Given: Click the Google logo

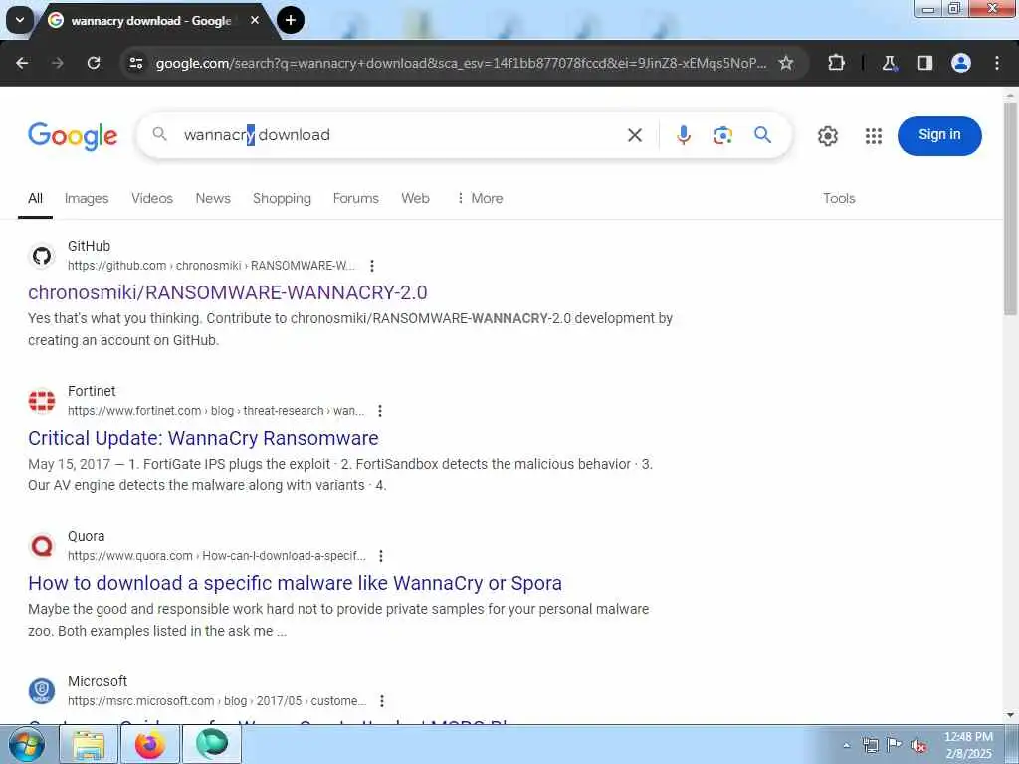Looking at the screenshot, I should pos(73,135).
